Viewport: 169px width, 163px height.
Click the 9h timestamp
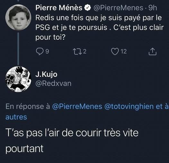(153, 8)
